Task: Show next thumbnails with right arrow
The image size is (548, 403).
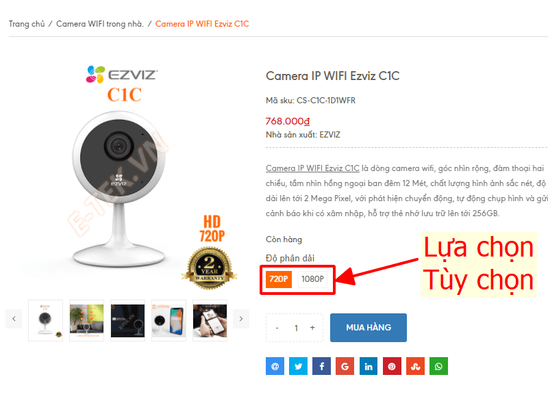Action: click(x=241, y=318)
